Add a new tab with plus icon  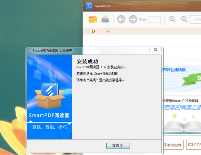[108, 31]
